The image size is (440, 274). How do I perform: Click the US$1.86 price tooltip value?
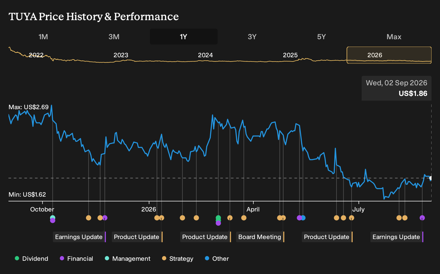pyautogui.click(x=413, y=94)
